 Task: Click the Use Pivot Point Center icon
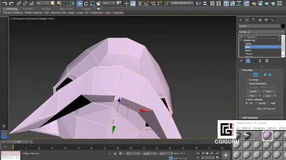119,3
